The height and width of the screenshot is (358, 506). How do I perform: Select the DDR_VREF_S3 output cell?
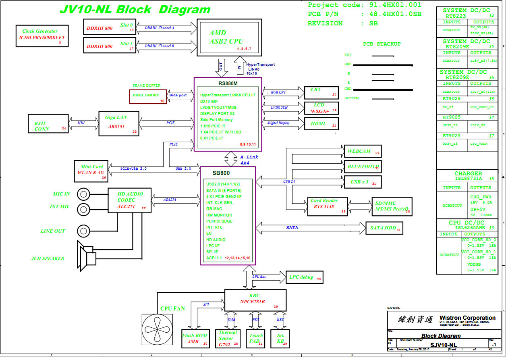[x=482, y=107]
